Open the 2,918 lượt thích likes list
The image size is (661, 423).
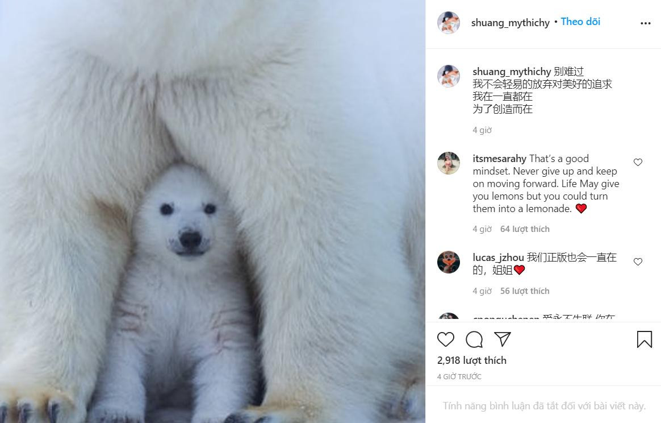click(472, 360)
